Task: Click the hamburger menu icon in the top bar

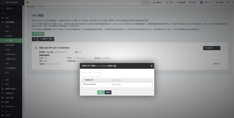Action: (x=27, y=2)
